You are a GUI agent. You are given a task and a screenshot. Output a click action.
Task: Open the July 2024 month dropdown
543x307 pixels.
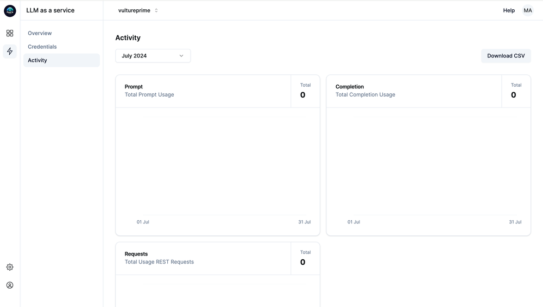(153, 56)
